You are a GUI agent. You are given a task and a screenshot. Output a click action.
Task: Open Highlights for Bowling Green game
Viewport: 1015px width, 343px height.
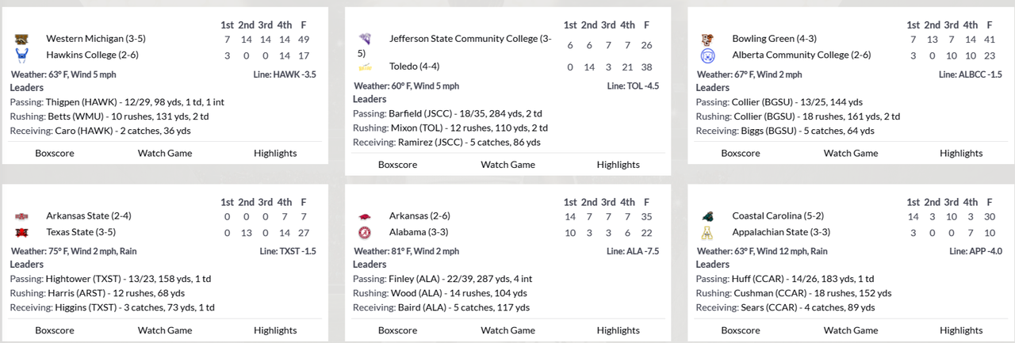[x=960, y=153]
